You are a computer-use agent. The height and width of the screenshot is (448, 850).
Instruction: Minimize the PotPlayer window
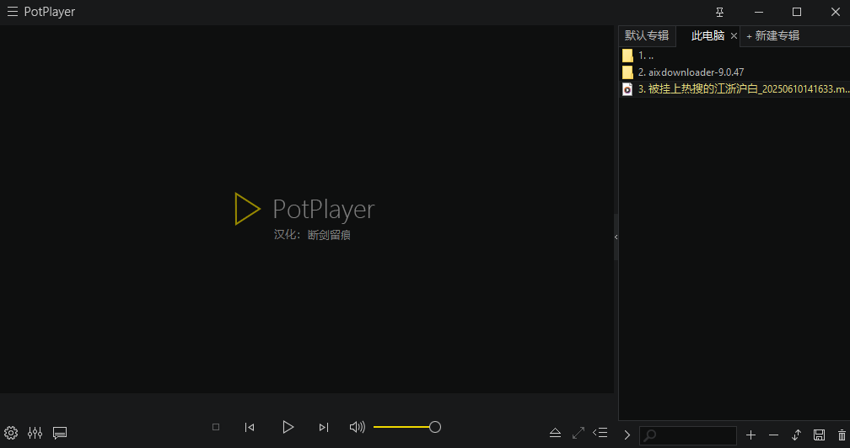point(759,12)
